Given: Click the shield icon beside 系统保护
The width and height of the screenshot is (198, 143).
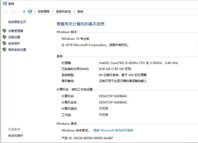Looking at the screenshot, I should click(x=4, y=43).
